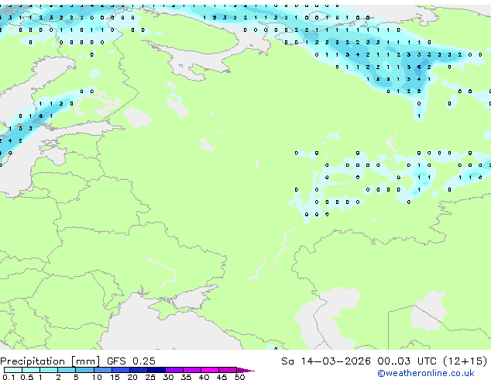Click the 10–15 mm legend color box
Screen dimensions: 491x380
102,370
